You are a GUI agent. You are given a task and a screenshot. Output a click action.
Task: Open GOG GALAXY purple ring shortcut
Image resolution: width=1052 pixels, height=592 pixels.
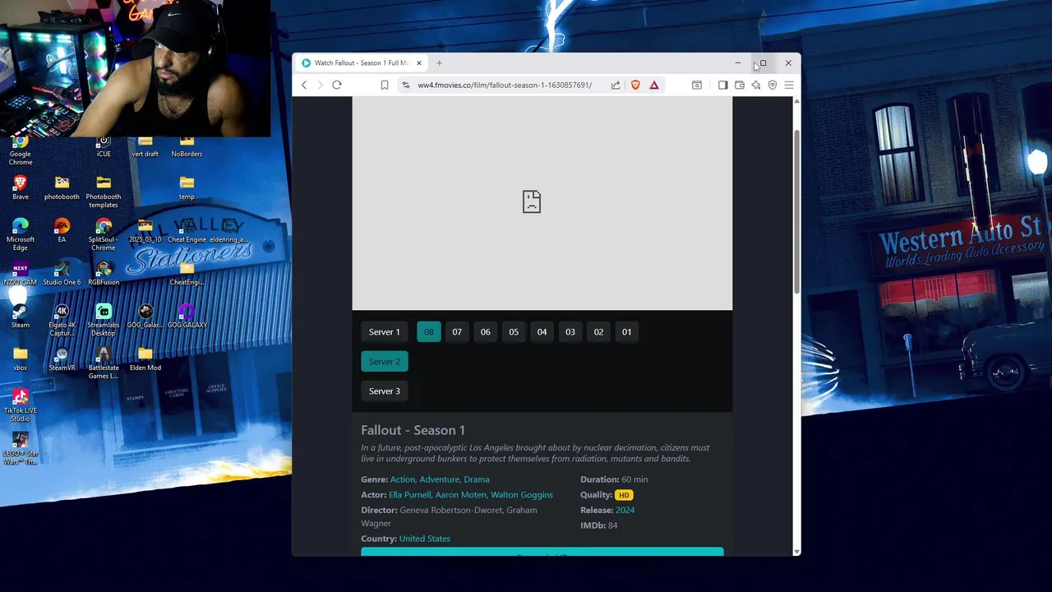[187, 316]
